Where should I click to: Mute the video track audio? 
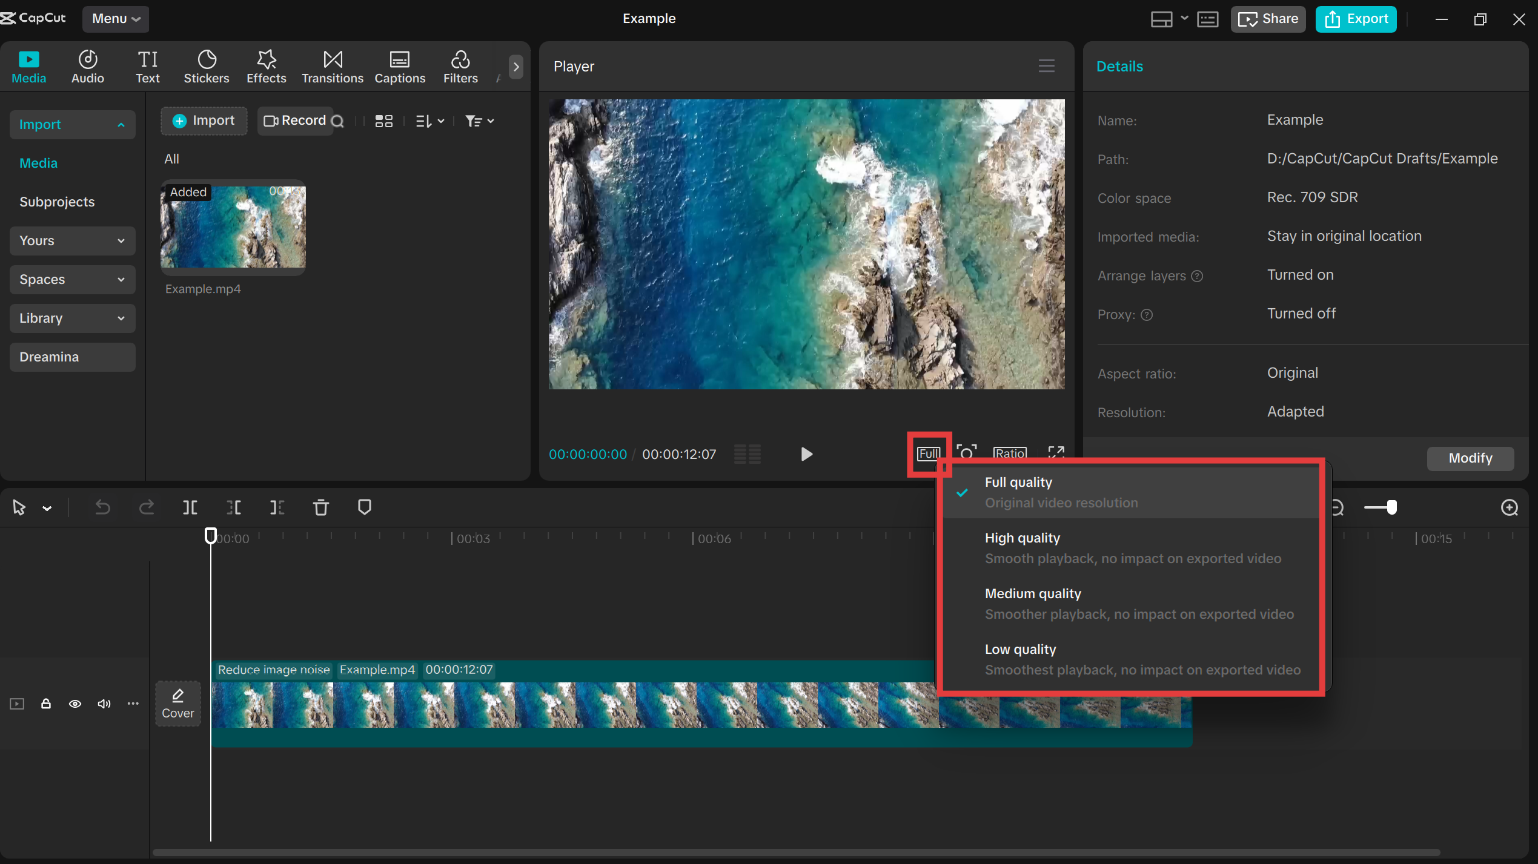click(104, 704)
